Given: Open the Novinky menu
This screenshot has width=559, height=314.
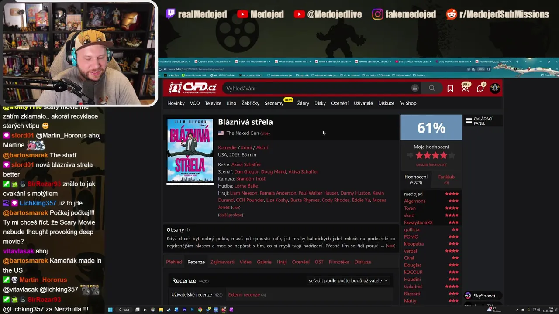Looking at the screenshot, I should (176, 103).
